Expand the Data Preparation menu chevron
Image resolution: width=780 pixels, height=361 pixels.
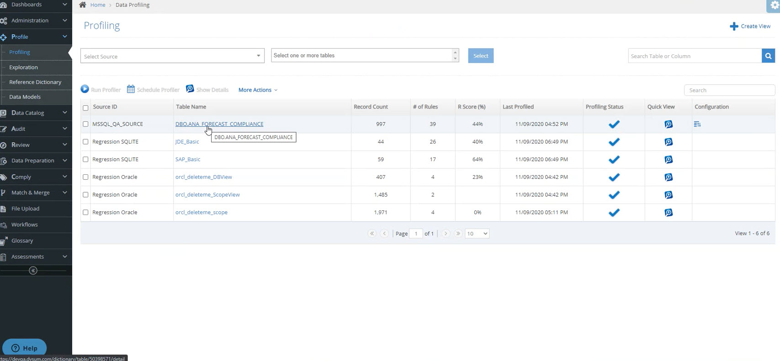point(64,161)
